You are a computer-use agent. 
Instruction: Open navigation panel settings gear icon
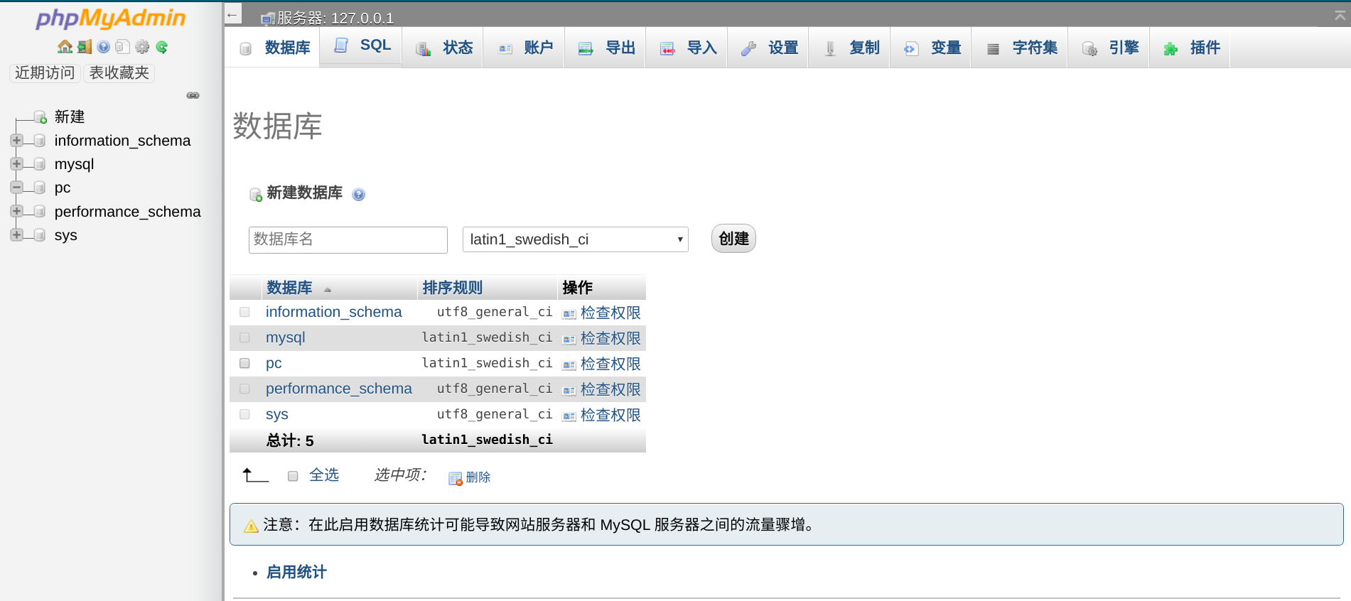[x=142, y=47]
